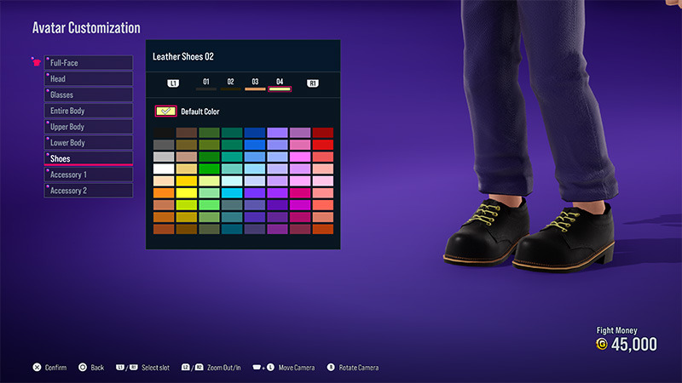682x383 pixels.
Task: Click the 45,000 Fight Money amount
Action: click(633, 345)
